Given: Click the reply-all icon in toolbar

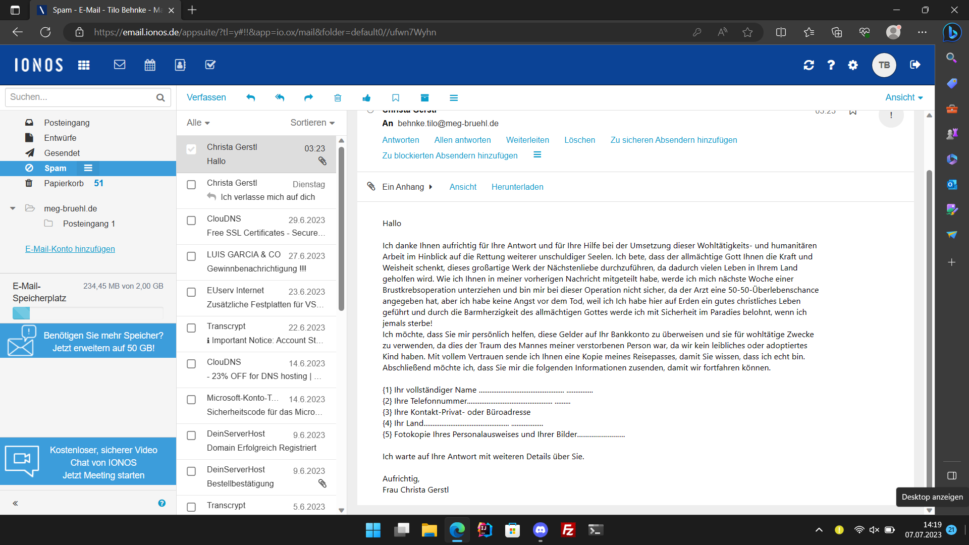Looking at the screenshot, I should click(280, 98).
